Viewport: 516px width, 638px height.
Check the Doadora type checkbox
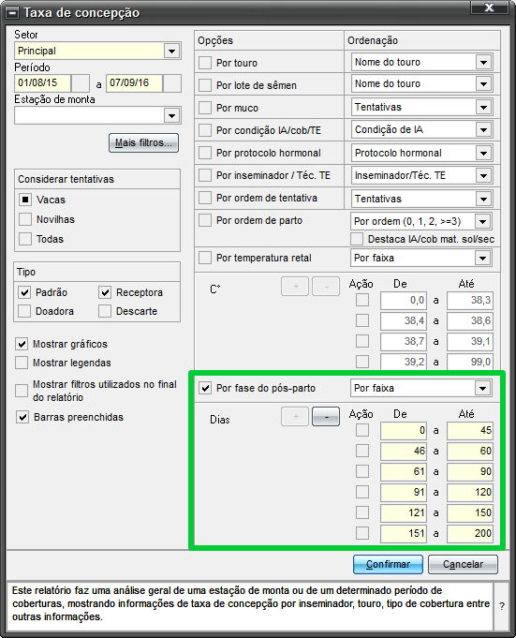(24, 311)
